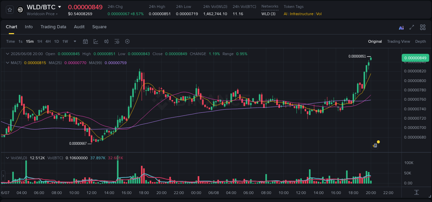Select the 4H interval
Image resolution: width=432 pixels, height=202 pixels.
[x=48, y=41]
